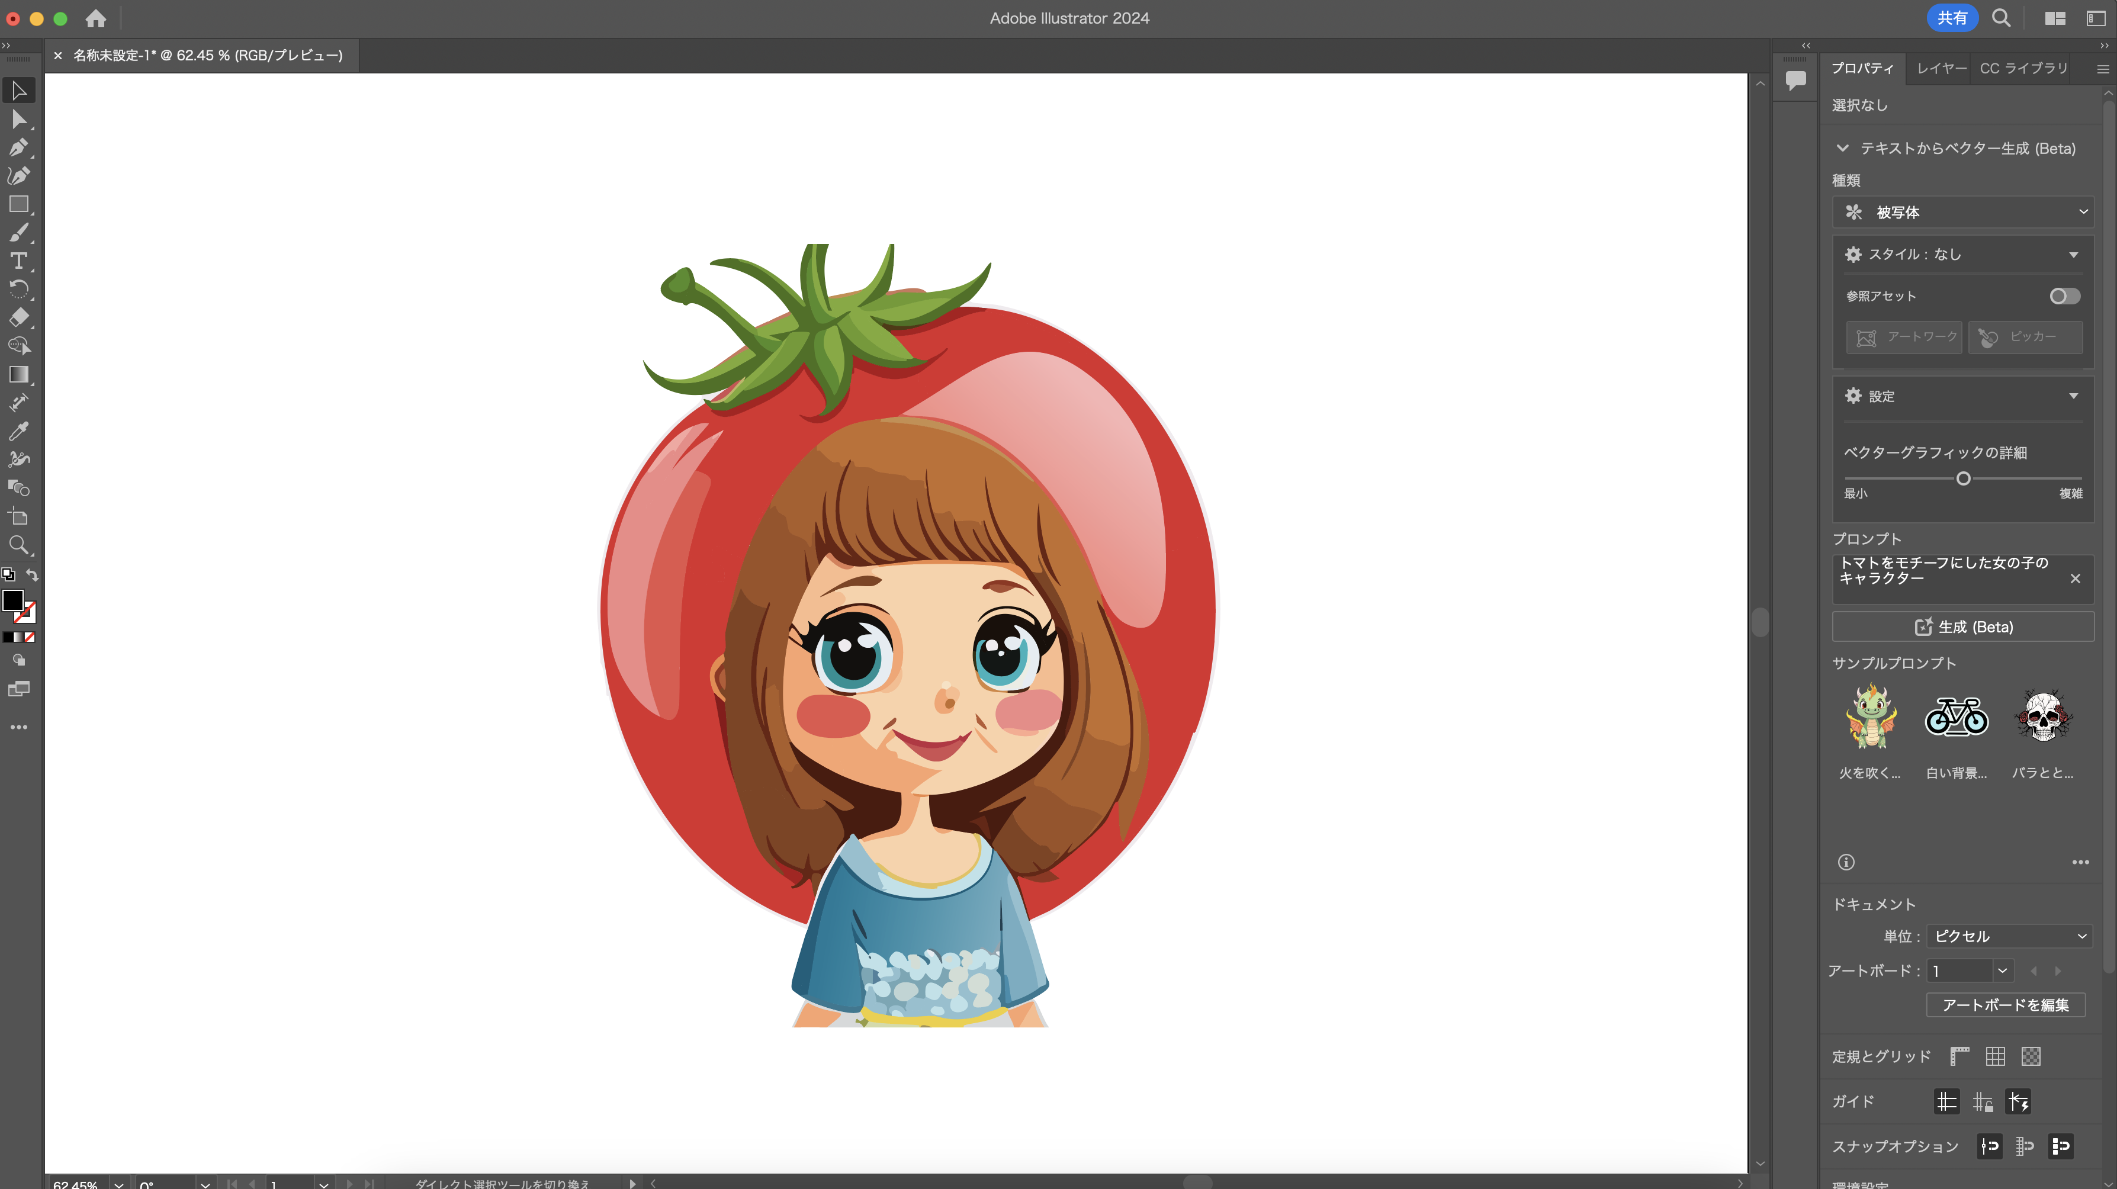The image size is (2117, 1189).
Task: Switch to the CC ライブラリ tab
Action: 2023,68
